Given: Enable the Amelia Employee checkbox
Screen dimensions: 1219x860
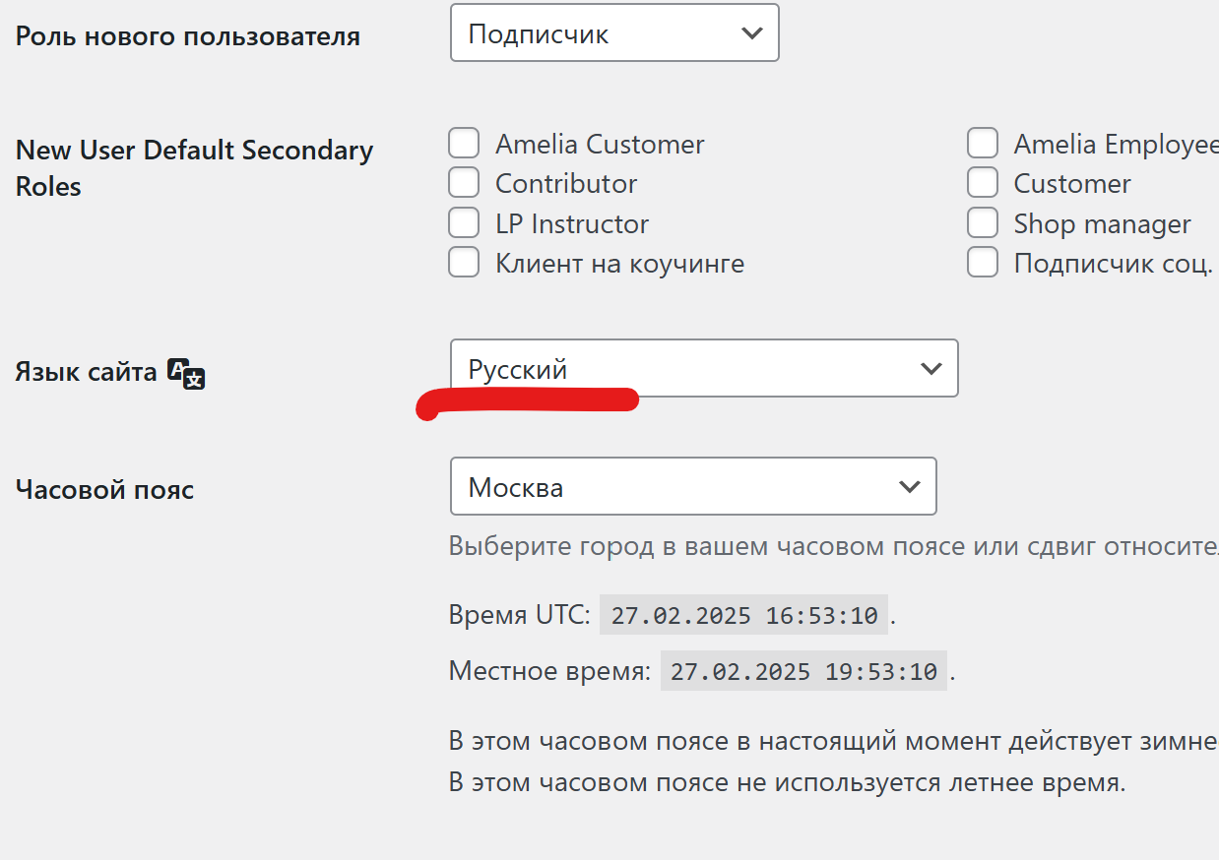Looking at the screenshot, I should click(983, 144).
